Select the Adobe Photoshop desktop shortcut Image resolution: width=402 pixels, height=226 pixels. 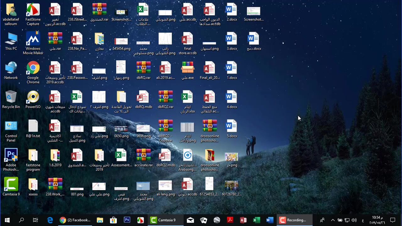click(x=11, y=160)
